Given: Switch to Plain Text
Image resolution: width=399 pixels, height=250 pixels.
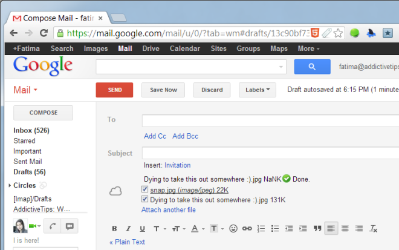Looking at the screenshot, I should point(127,242).
